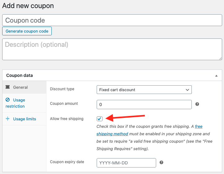Open the Usage restriction tab

tap(19, 103)
